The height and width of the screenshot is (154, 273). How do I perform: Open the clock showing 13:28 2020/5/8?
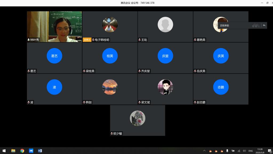[260, 151]
